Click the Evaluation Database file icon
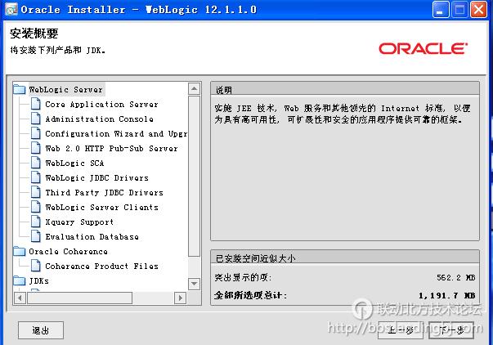 [x=35, y=236]
